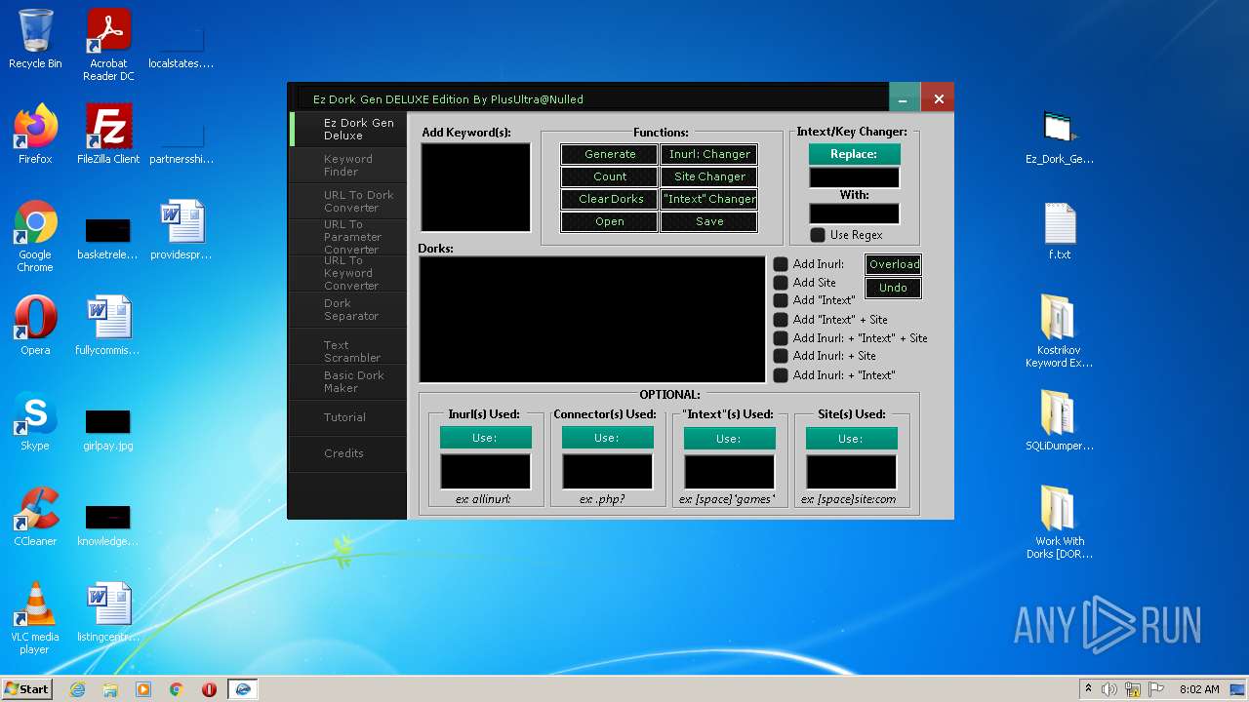Focus the Dorks output text area
The image size is (1249, 702).
click(x=592, y=320)
